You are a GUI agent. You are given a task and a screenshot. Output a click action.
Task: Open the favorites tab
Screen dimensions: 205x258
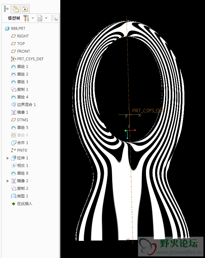(x=25, y=9)
